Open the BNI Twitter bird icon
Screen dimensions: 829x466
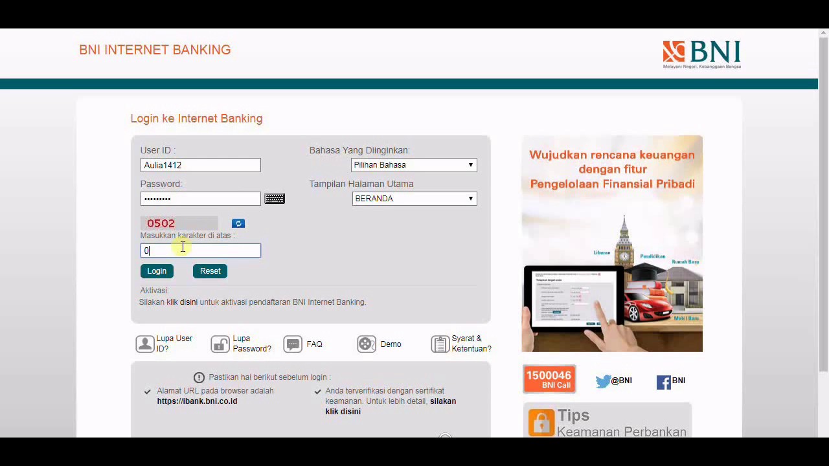point(603,381)
